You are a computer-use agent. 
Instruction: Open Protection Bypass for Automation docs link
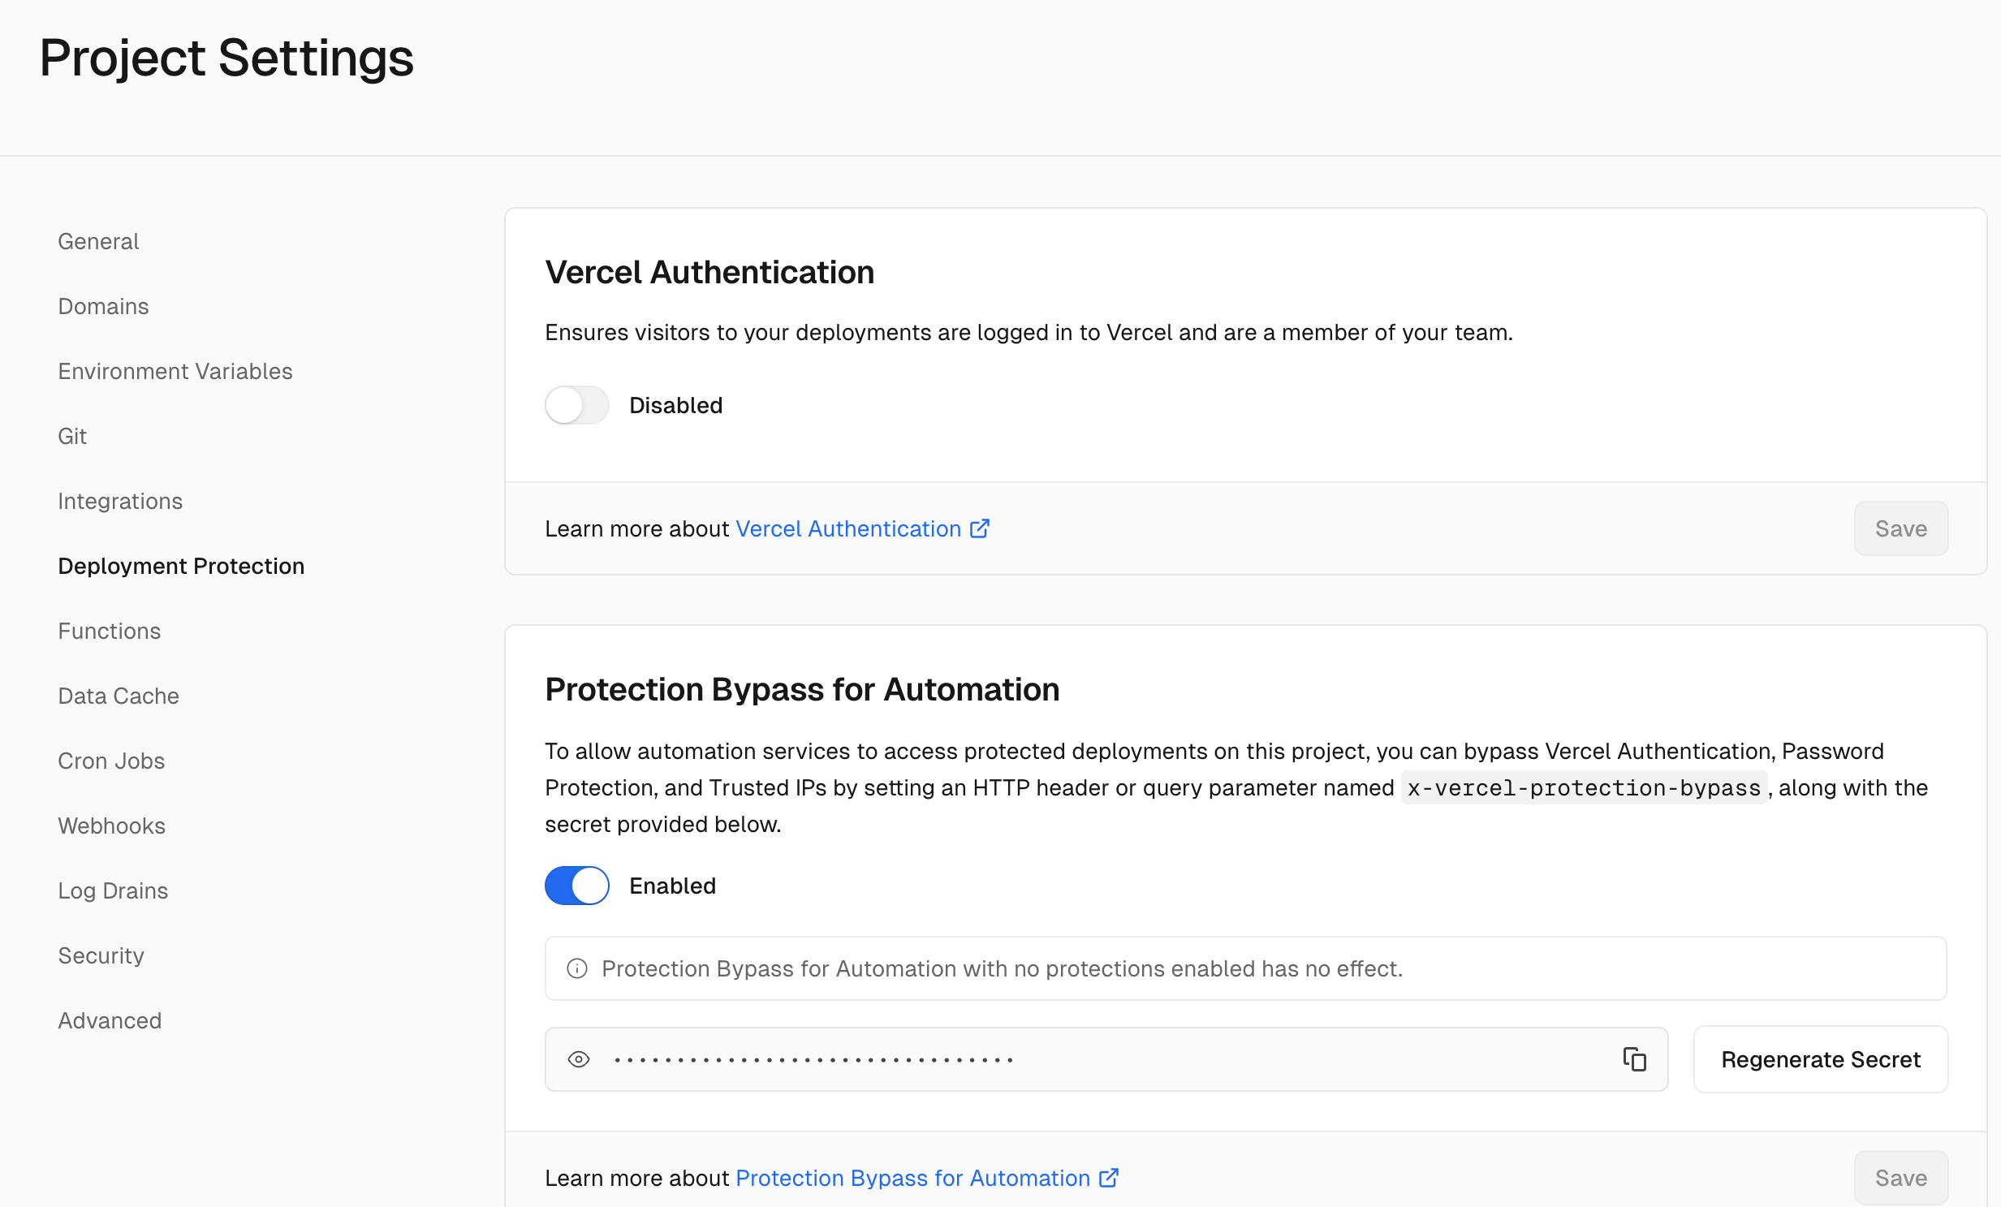click(x=912, y=1178)
